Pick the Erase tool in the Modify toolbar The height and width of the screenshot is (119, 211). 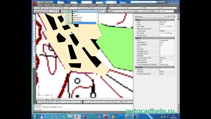(38, 102)
